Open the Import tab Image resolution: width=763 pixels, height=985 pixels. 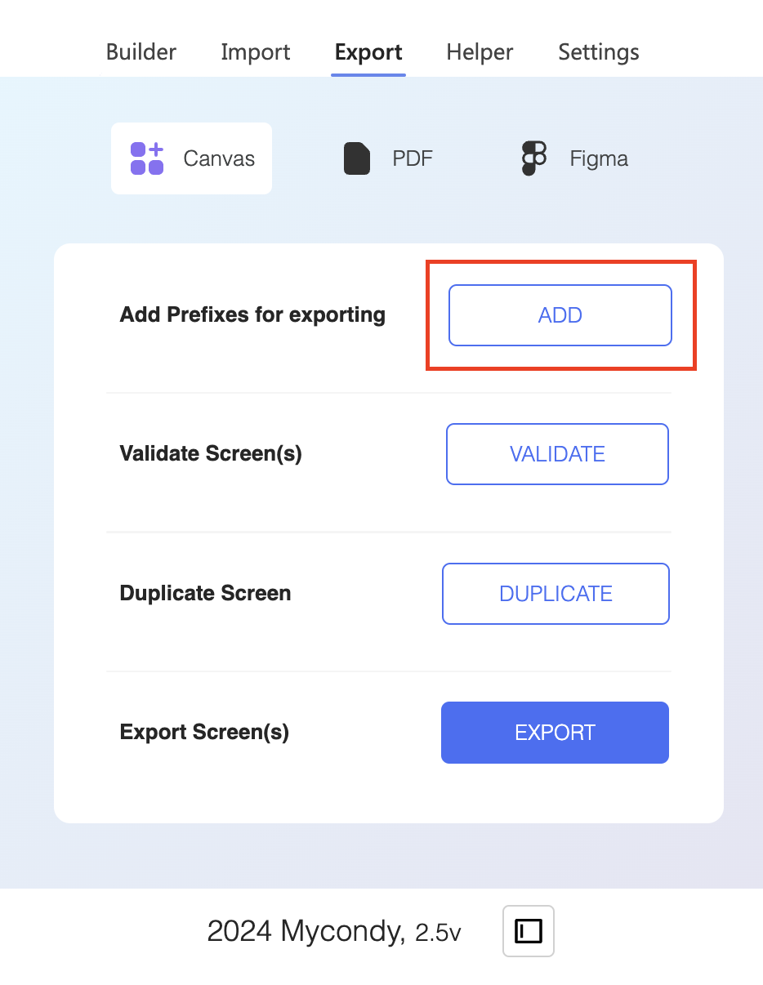(256, 52)
